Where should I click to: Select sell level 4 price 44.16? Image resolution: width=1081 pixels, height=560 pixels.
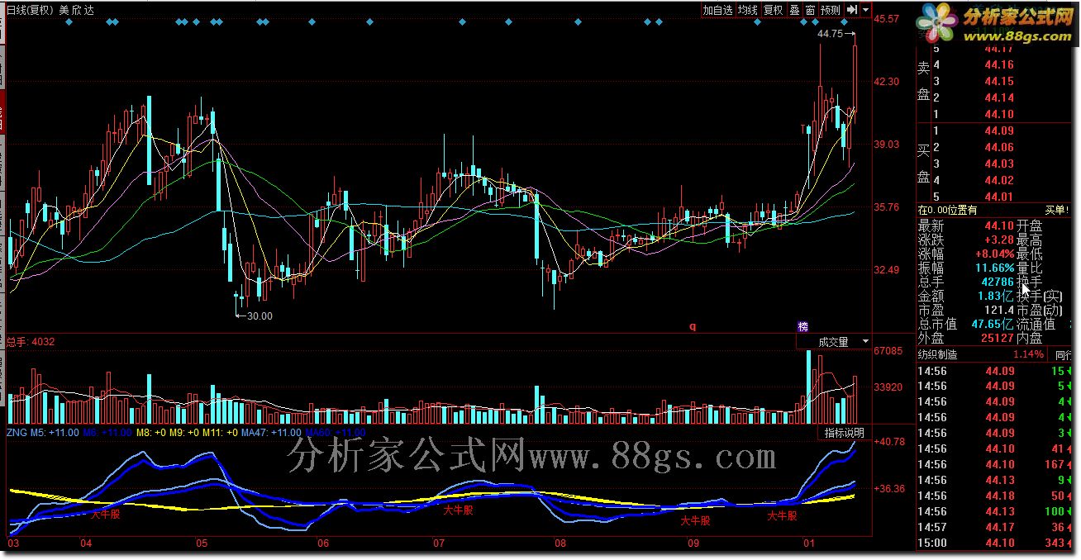click(x=999, y=65)
